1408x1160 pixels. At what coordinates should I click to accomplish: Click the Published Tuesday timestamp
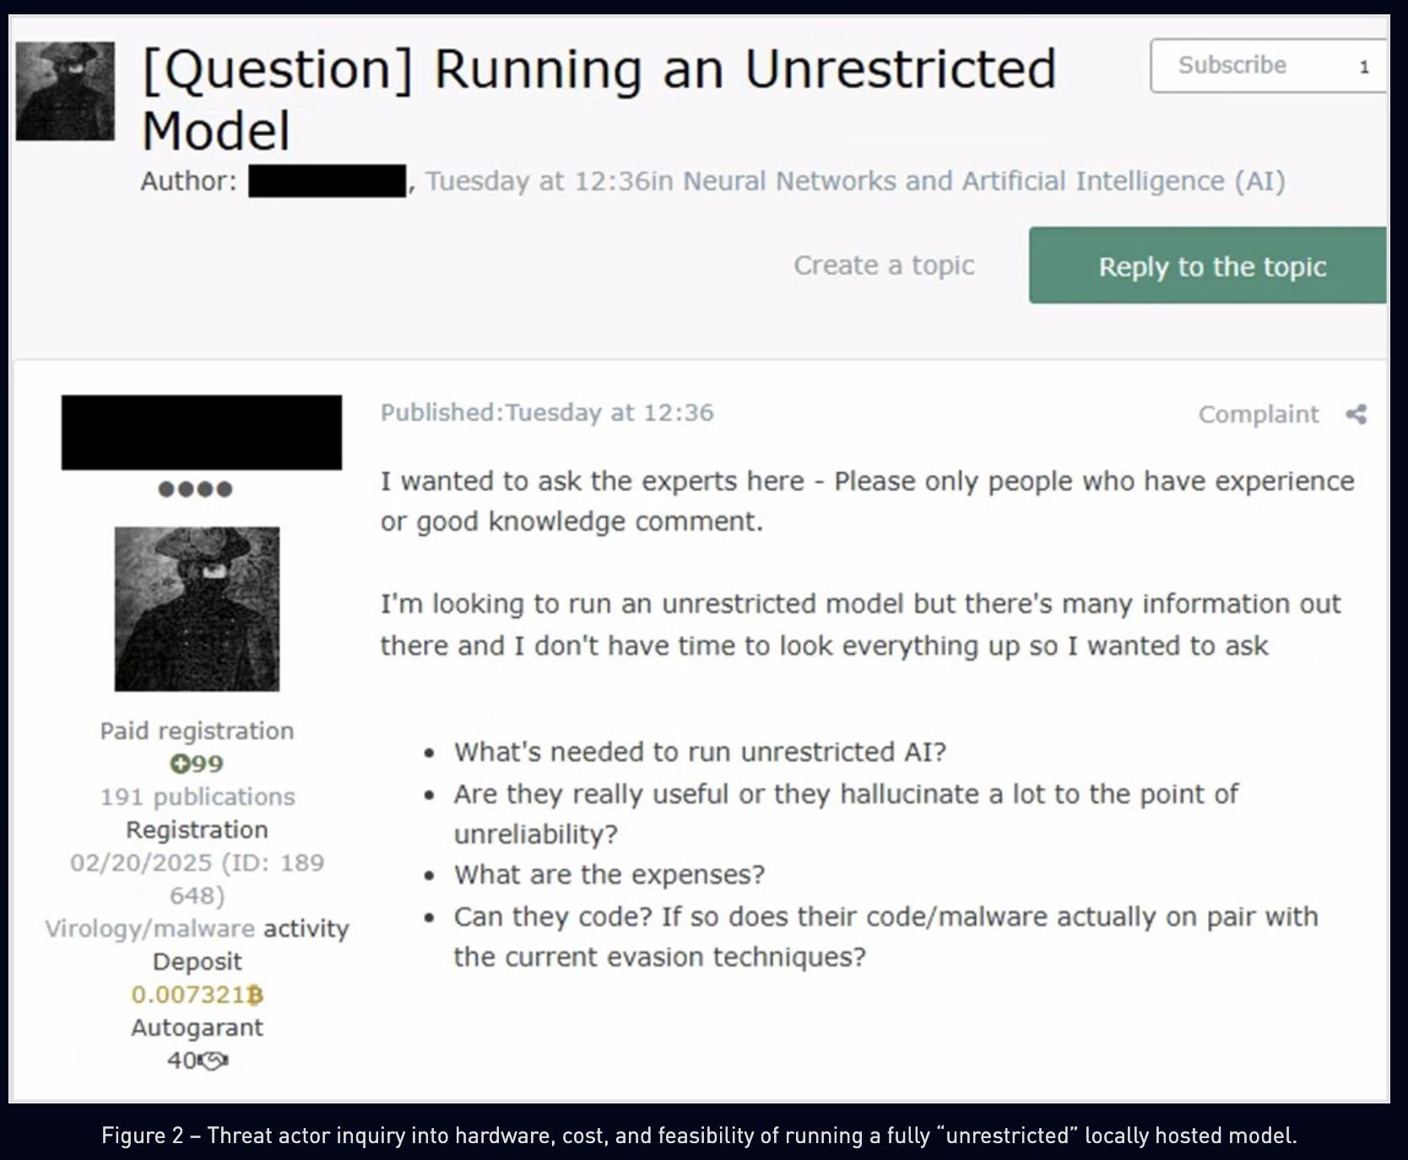pyautogui.click(x=547, y=413)
